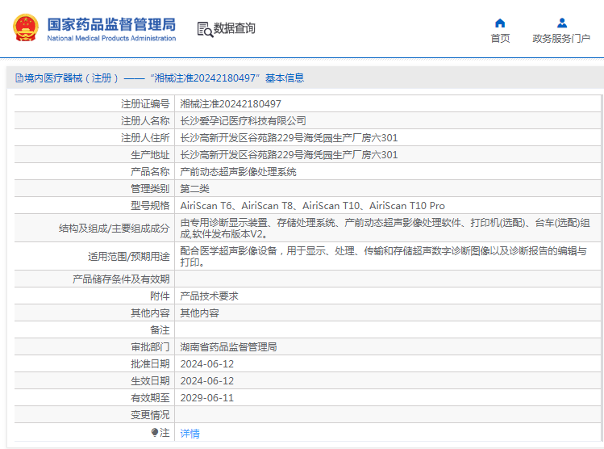
Task: Click management category 第二类
Action: click(195, 189)
